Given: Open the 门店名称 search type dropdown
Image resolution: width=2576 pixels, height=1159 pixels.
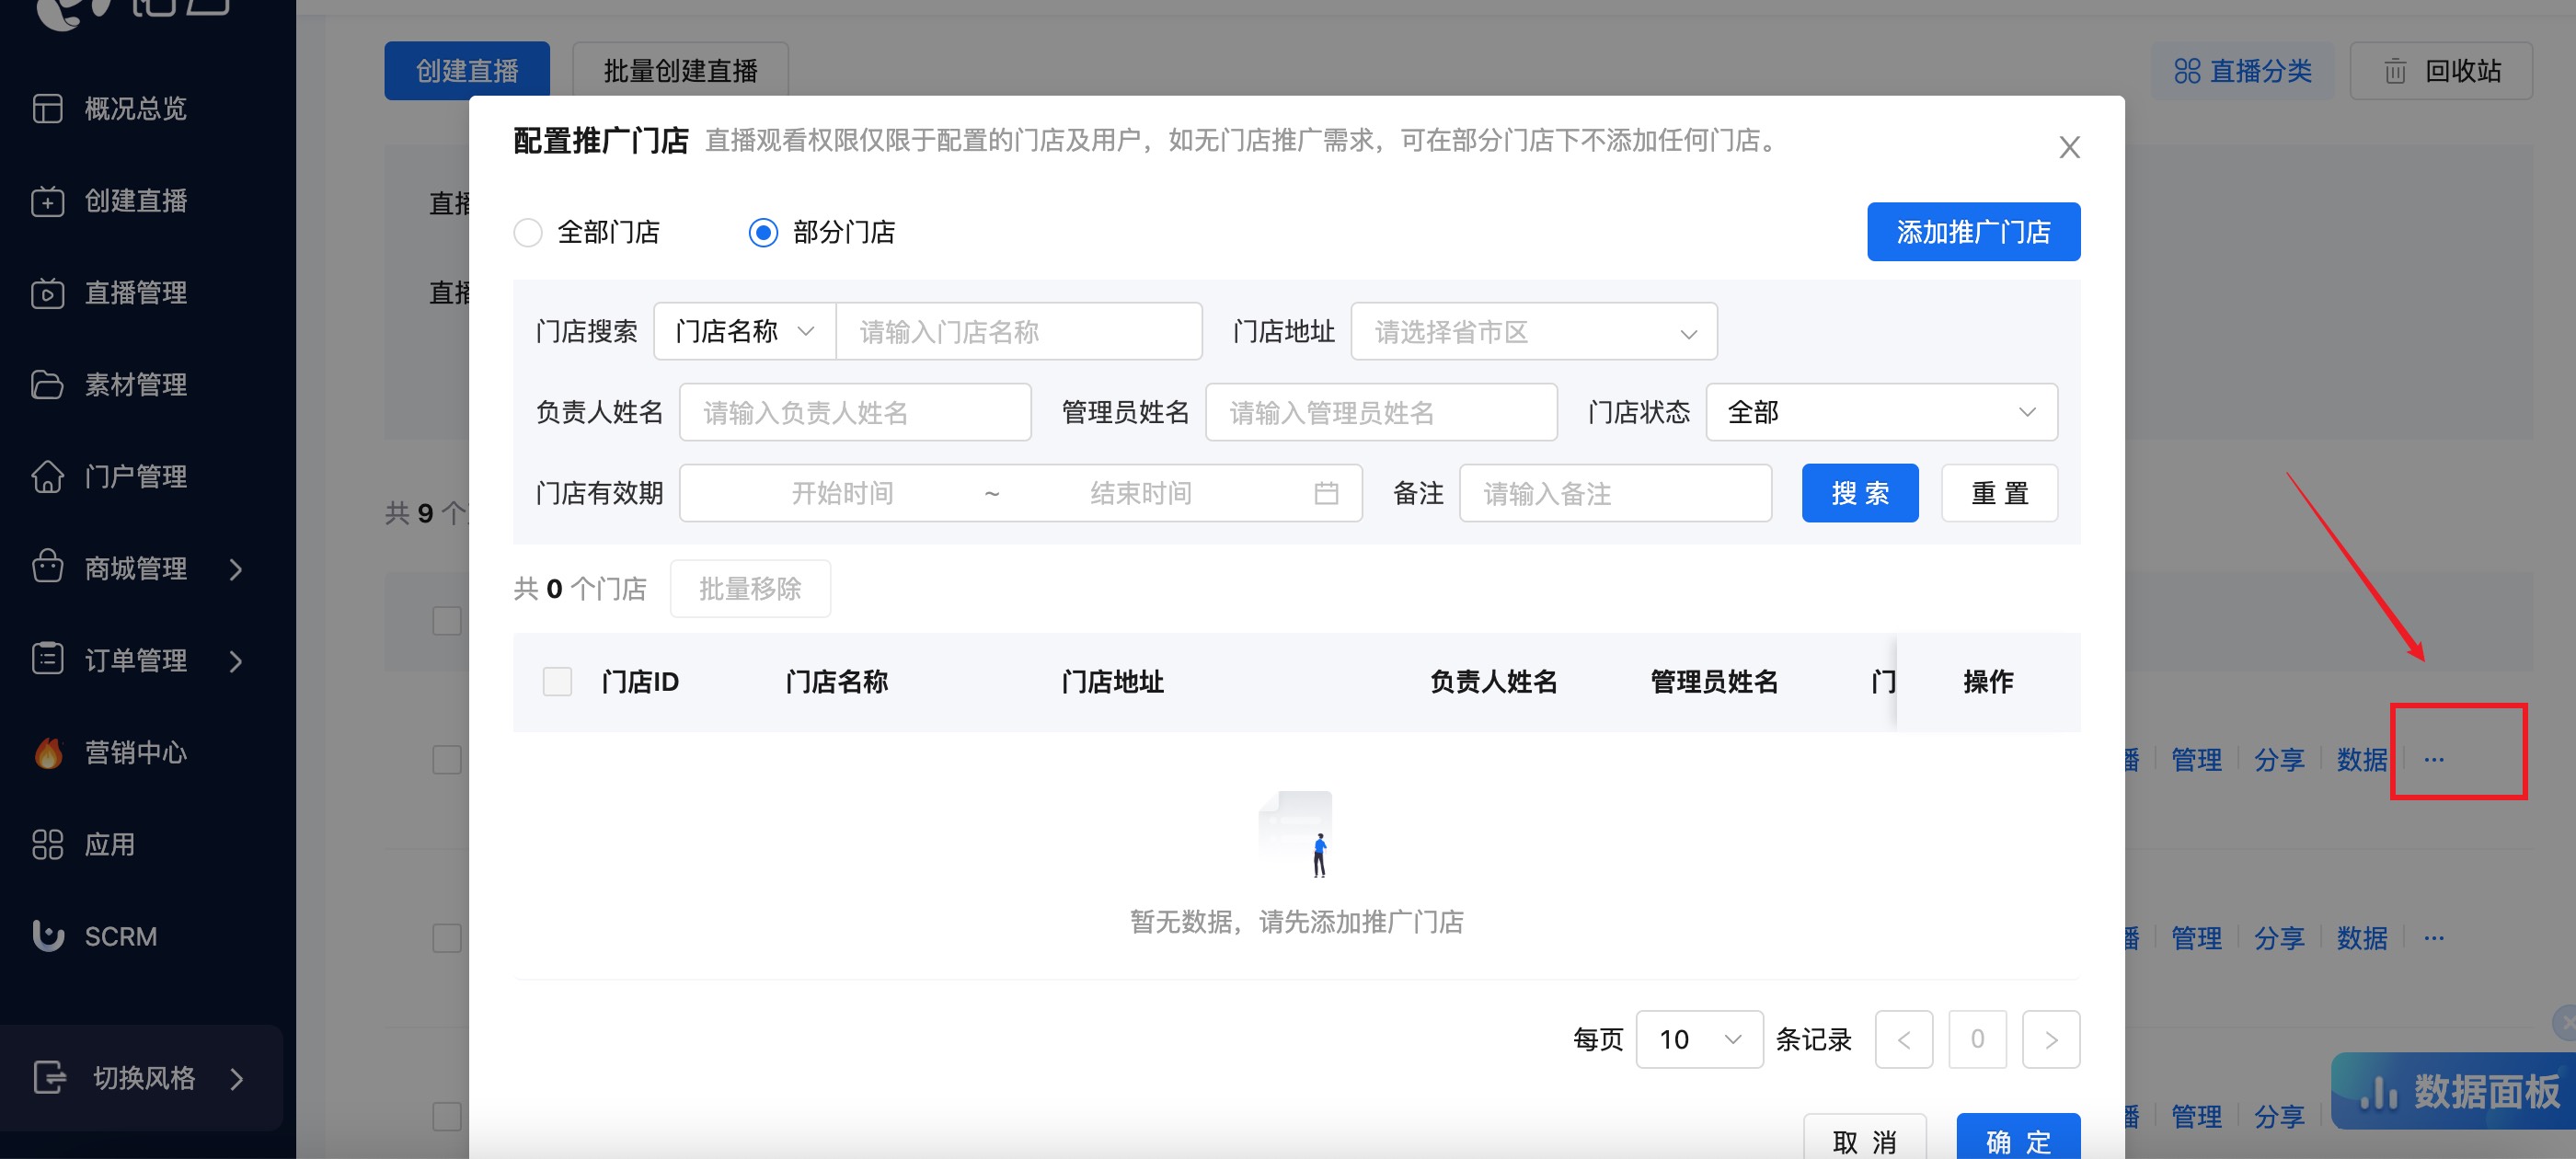Looking at the screenshot, I should click(x=744, y=332).
